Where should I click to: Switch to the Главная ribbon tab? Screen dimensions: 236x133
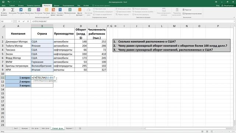click(12, 6)
